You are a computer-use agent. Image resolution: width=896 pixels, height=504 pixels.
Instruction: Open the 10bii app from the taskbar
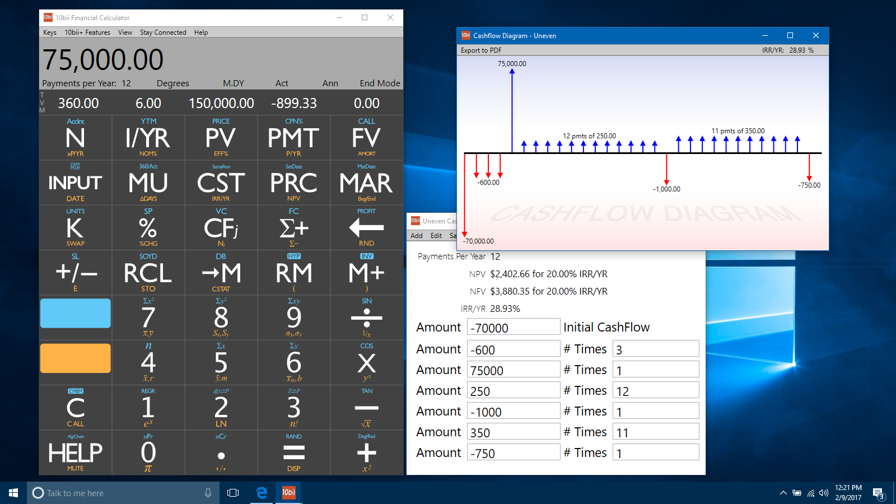(x=288, y=493)
